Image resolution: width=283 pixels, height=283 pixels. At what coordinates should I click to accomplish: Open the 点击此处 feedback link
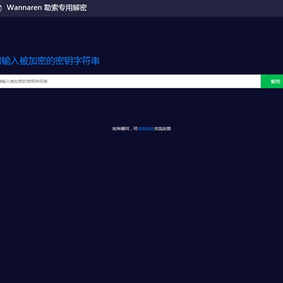click(x=146, y=129)
